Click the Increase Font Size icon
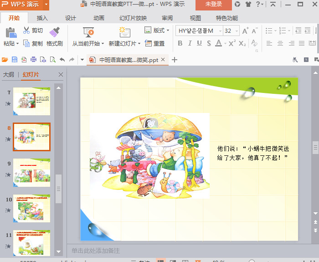Image resolution: width=319 pixels, height=262 pixels. click(x=245, y=31)
